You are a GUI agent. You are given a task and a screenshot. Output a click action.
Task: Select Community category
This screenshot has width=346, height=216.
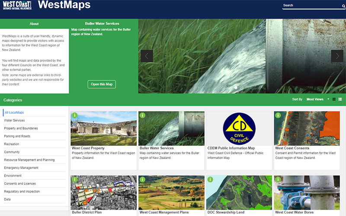click(x=34, y=152)
